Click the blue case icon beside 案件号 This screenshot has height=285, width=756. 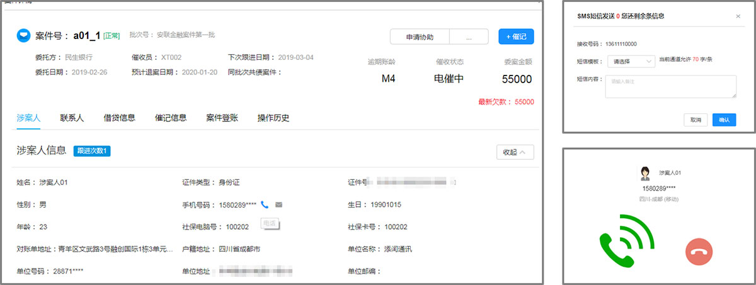[23, 36]
